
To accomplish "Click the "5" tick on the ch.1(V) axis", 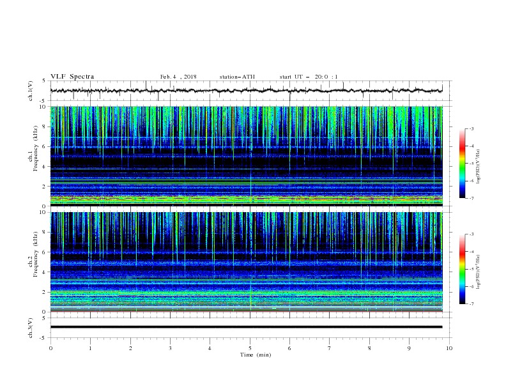I will click(x=45, y=81).
